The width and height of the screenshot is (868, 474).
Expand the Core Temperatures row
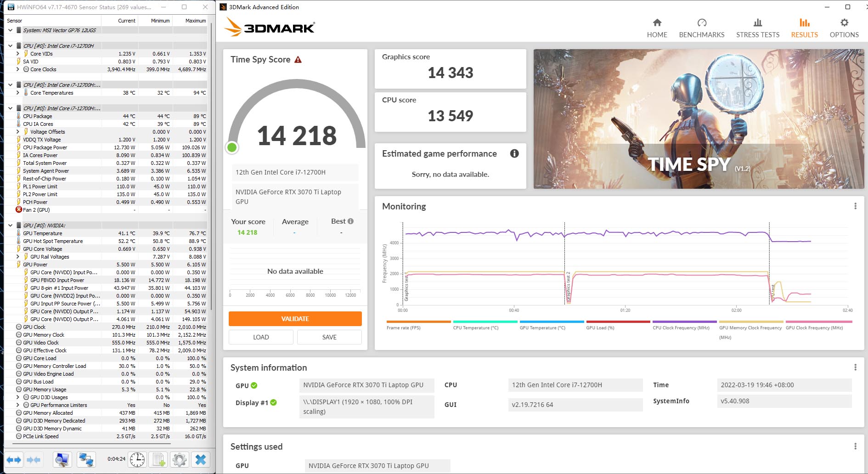[18, 93]
